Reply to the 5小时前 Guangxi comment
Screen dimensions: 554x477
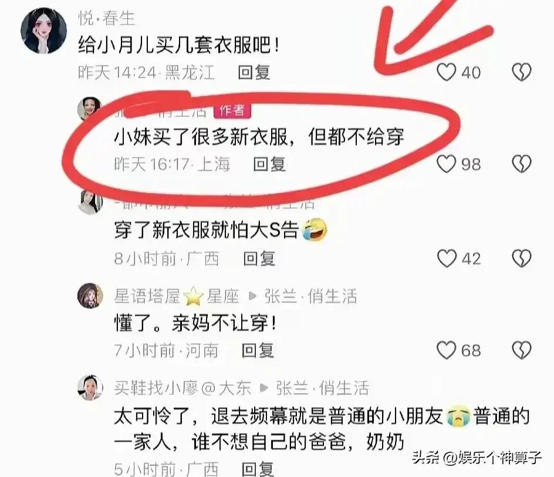pyautogui.click(x=258, y=469)
